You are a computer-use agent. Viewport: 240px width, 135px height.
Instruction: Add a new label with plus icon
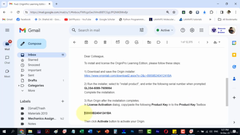click(63, 101)
